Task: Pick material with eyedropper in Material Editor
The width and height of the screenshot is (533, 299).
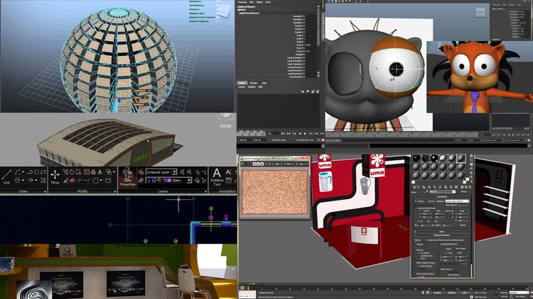Action: click(x=426, y=191)
